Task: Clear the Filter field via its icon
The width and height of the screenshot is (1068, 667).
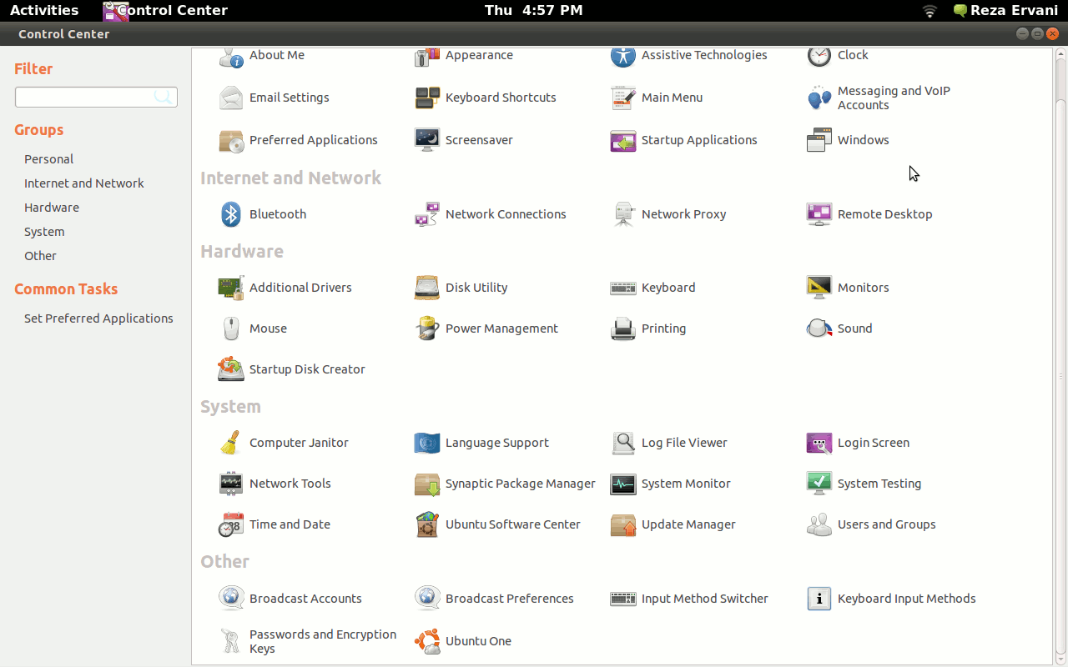Action: [x=164, y=98]
